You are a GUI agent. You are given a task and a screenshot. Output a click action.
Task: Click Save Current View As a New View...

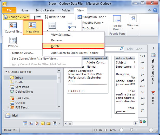35,59
